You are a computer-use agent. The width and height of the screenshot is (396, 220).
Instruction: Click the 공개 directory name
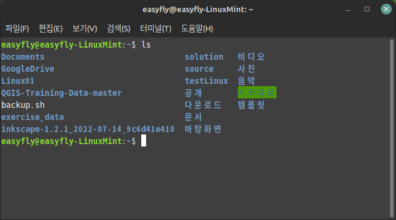coord(193,93)
